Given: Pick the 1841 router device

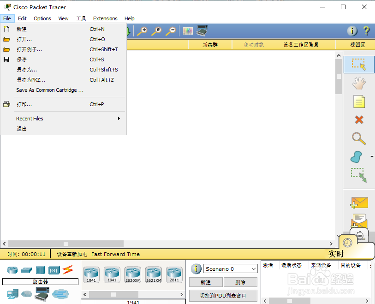Looking at the screenshot, I should click(x=91, y=275).
